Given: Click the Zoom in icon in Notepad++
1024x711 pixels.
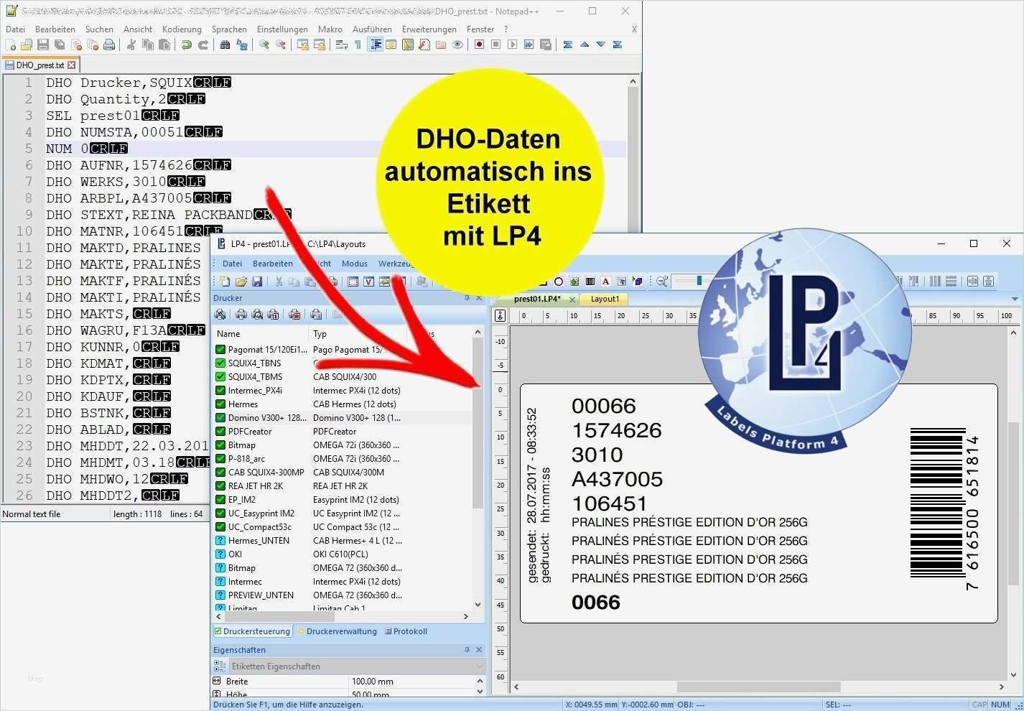Looking at the screenshot, I should pyautogui.click(x=264, y=45).
